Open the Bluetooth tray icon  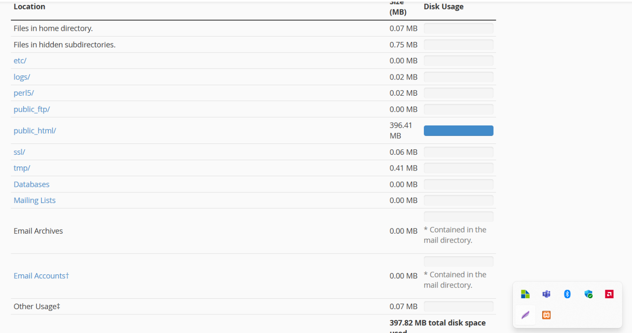point(567,294)
